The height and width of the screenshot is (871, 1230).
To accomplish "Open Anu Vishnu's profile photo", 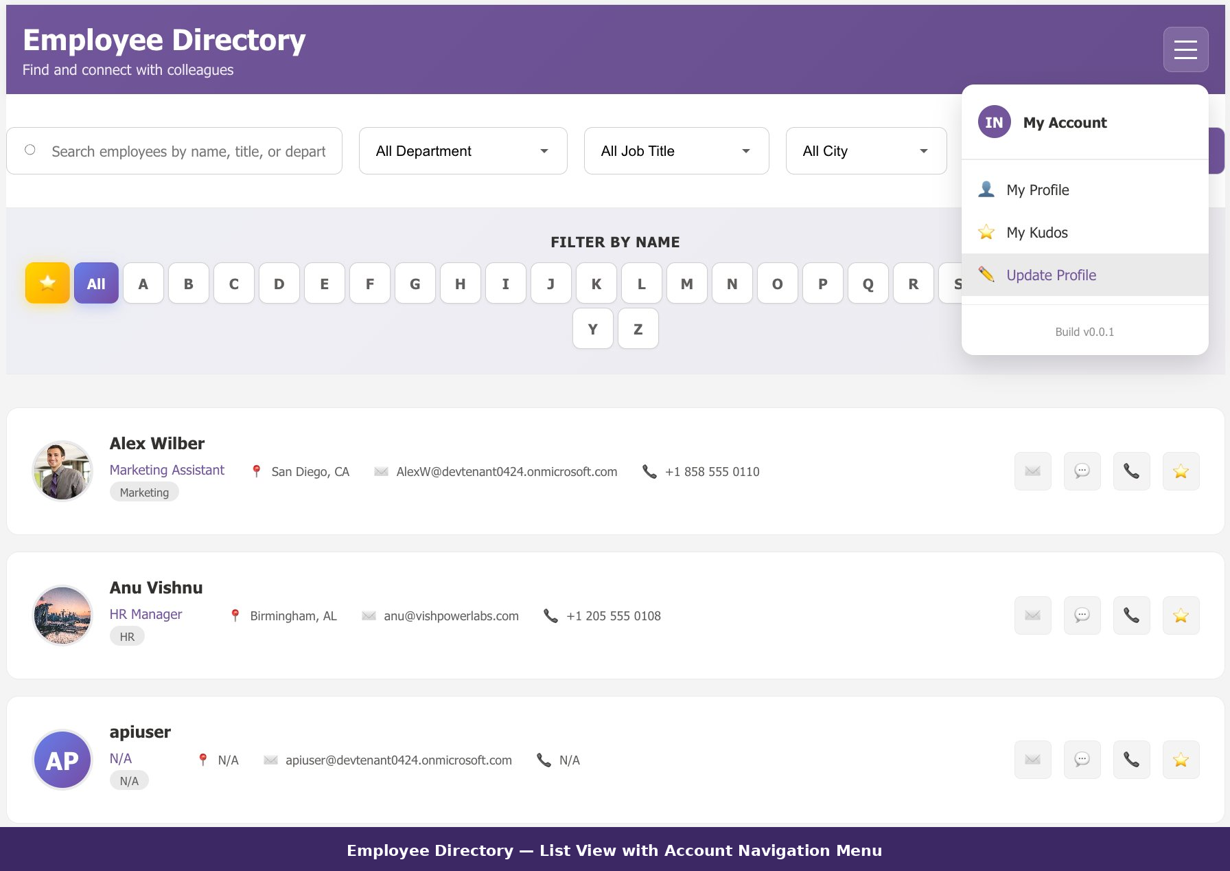I will tap(62, 615).
